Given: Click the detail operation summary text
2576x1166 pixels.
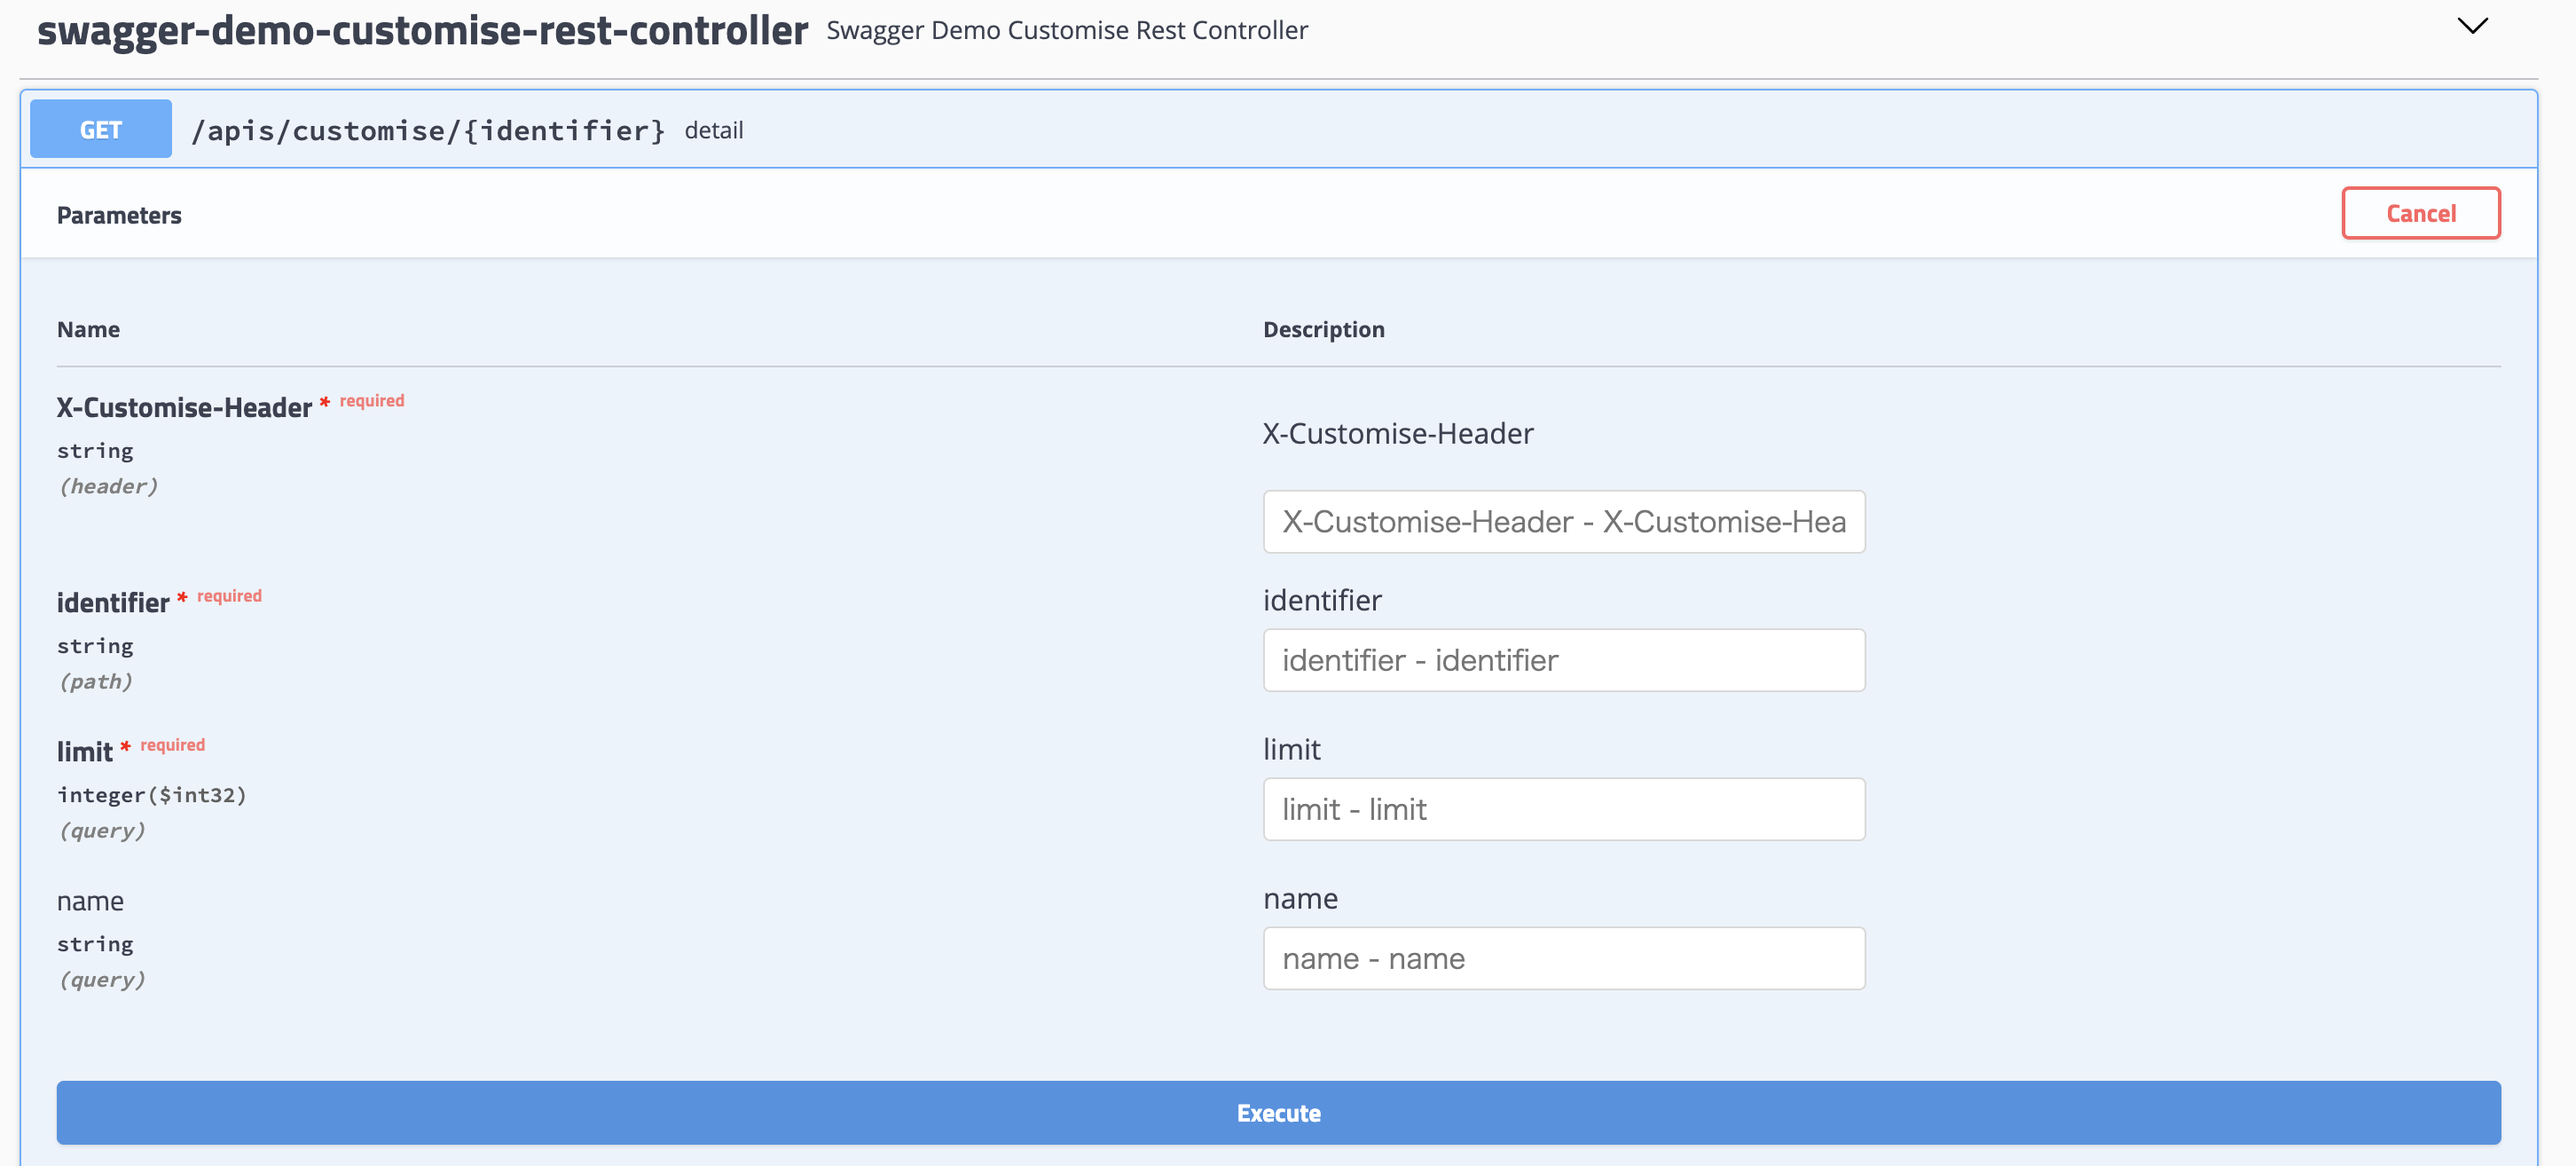Looking at the screenshot, I should (x=713, y=131).
